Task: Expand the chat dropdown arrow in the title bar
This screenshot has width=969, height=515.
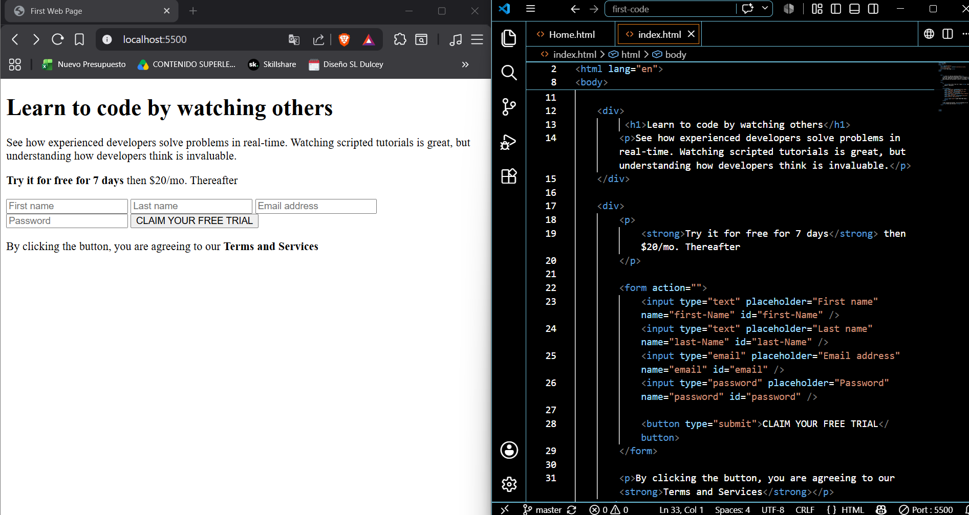Action: tap(765, 9)
